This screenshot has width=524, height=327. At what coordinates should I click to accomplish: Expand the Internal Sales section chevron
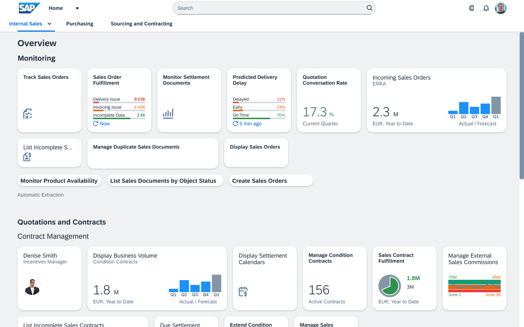49,24
